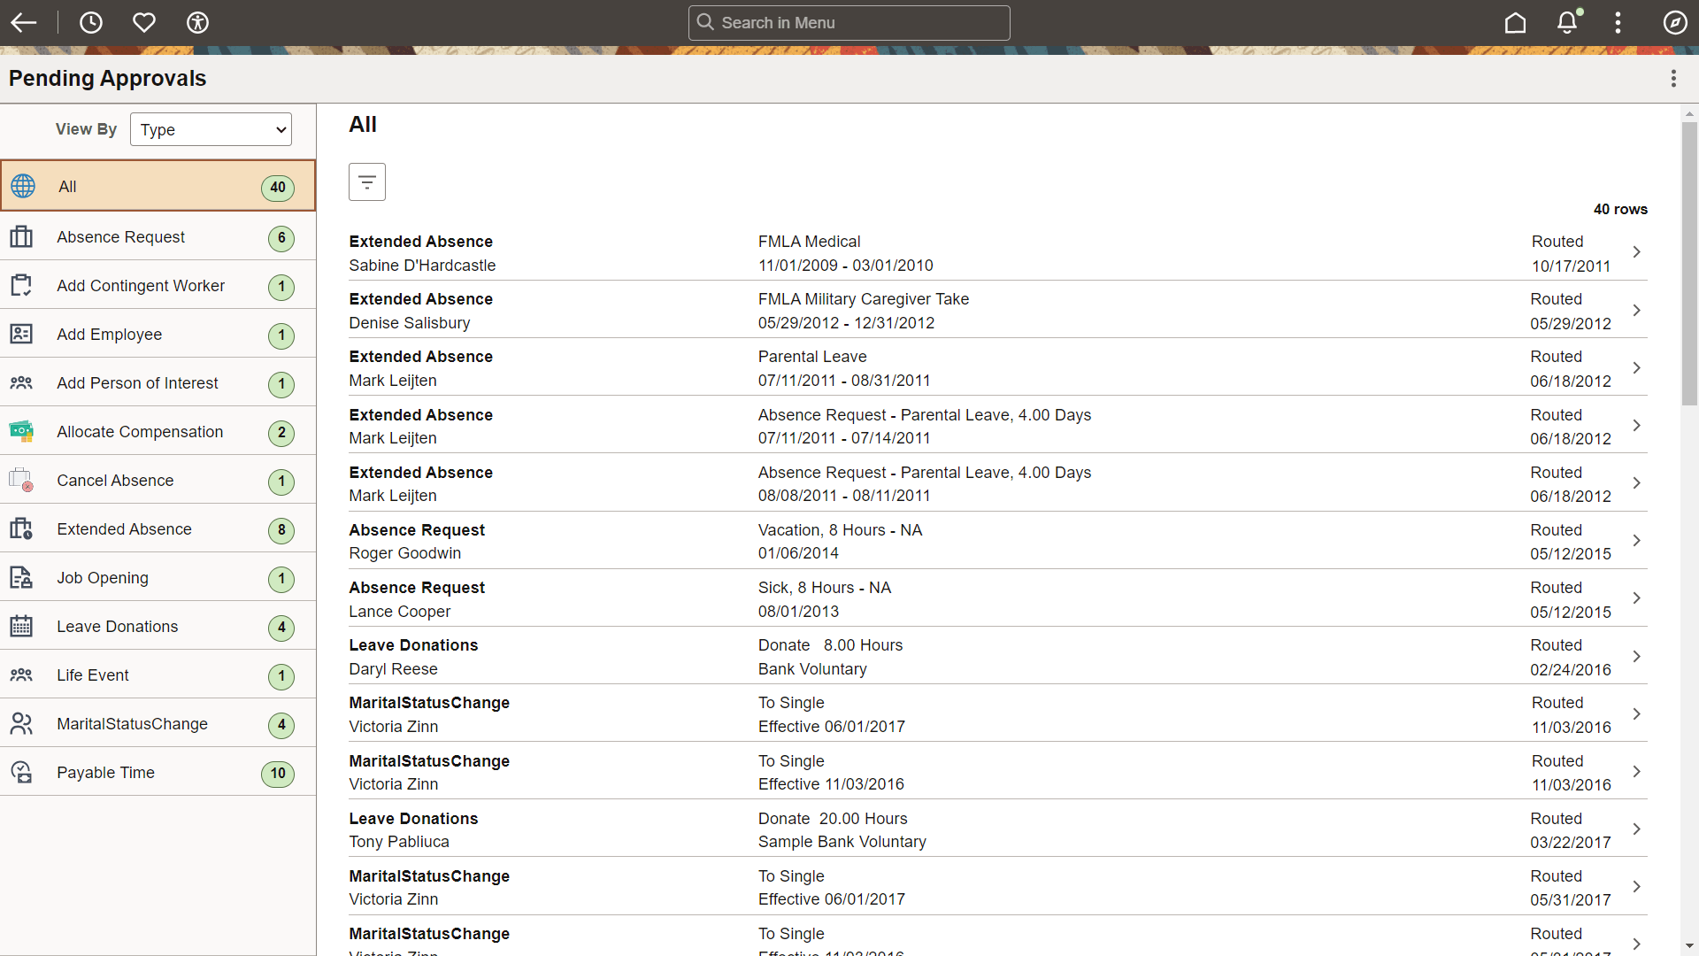Expand Daryl Reese's Leave Donations row
The height and width of the screenshot is (956, 1699).
point(1637,656)
